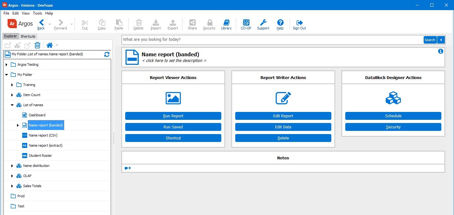454x215 pixels.
Task: Click the Delete trash icon in toolbar
Action: pyautogui.click(x=138, y=22)
